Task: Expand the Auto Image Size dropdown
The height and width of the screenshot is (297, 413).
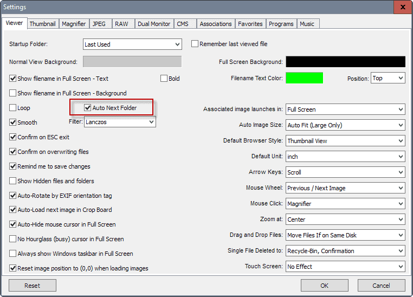Action: click(x=346, y=125)
